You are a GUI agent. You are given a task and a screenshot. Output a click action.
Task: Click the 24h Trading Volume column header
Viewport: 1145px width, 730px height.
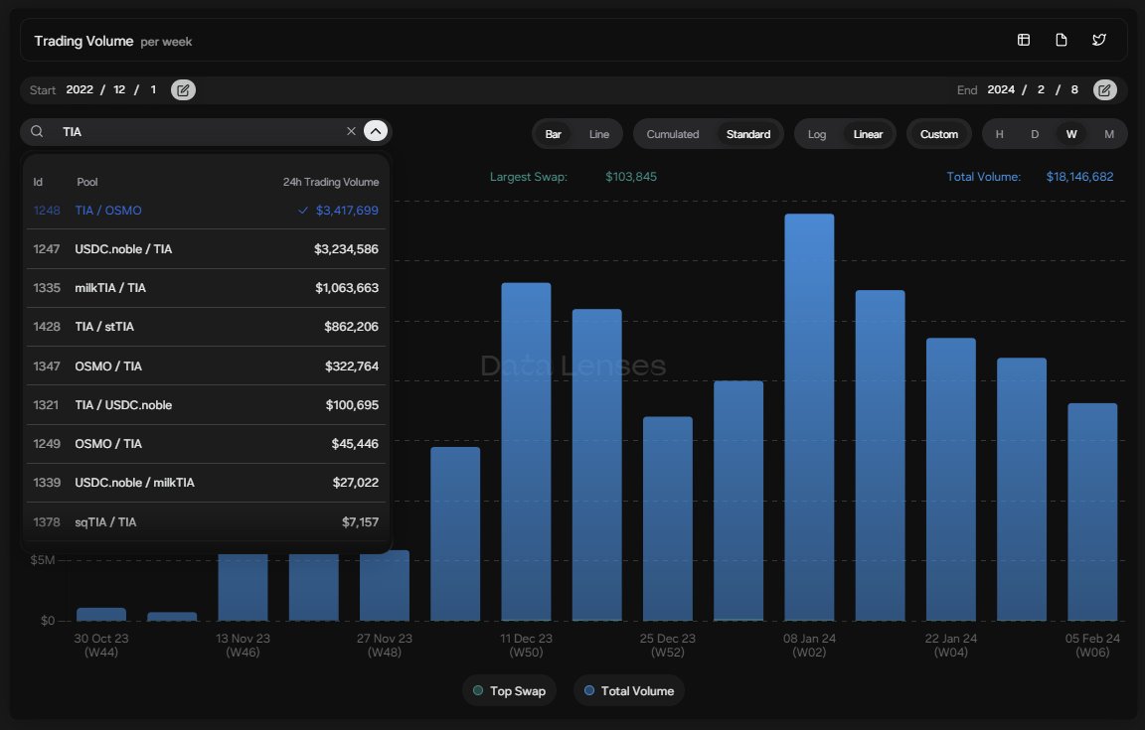click(331, 182)
